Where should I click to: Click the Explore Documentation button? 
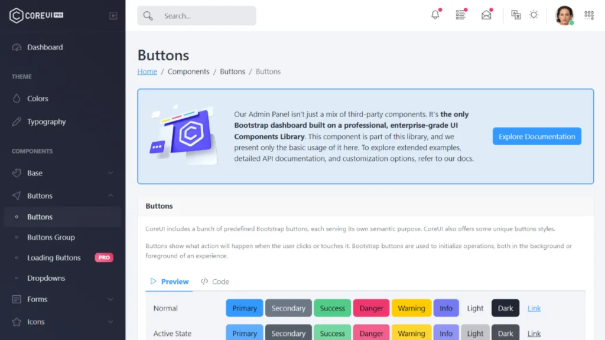tap(536, 136)
